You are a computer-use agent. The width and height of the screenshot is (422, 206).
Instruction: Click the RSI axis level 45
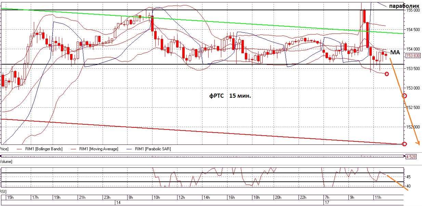click(x=409, y=177)
